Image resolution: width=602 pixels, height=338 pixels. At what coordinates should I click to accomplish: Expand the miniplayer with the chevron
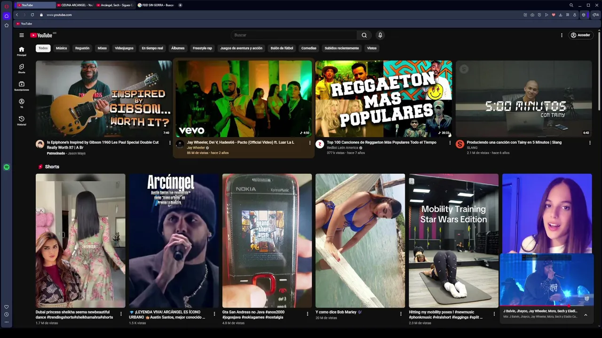pyautogui.click(x=586, y=315)
